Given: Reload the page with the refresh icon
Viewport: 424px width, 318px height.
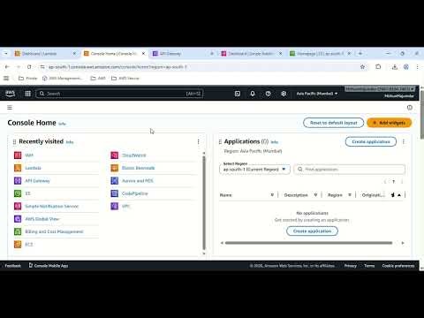Looking at the screenshot, I should point(29,67).
